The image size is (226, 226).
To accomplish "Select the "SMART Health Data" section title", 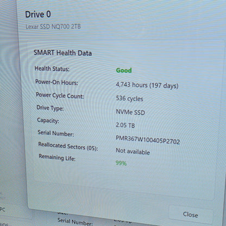I will click(62, 53).
